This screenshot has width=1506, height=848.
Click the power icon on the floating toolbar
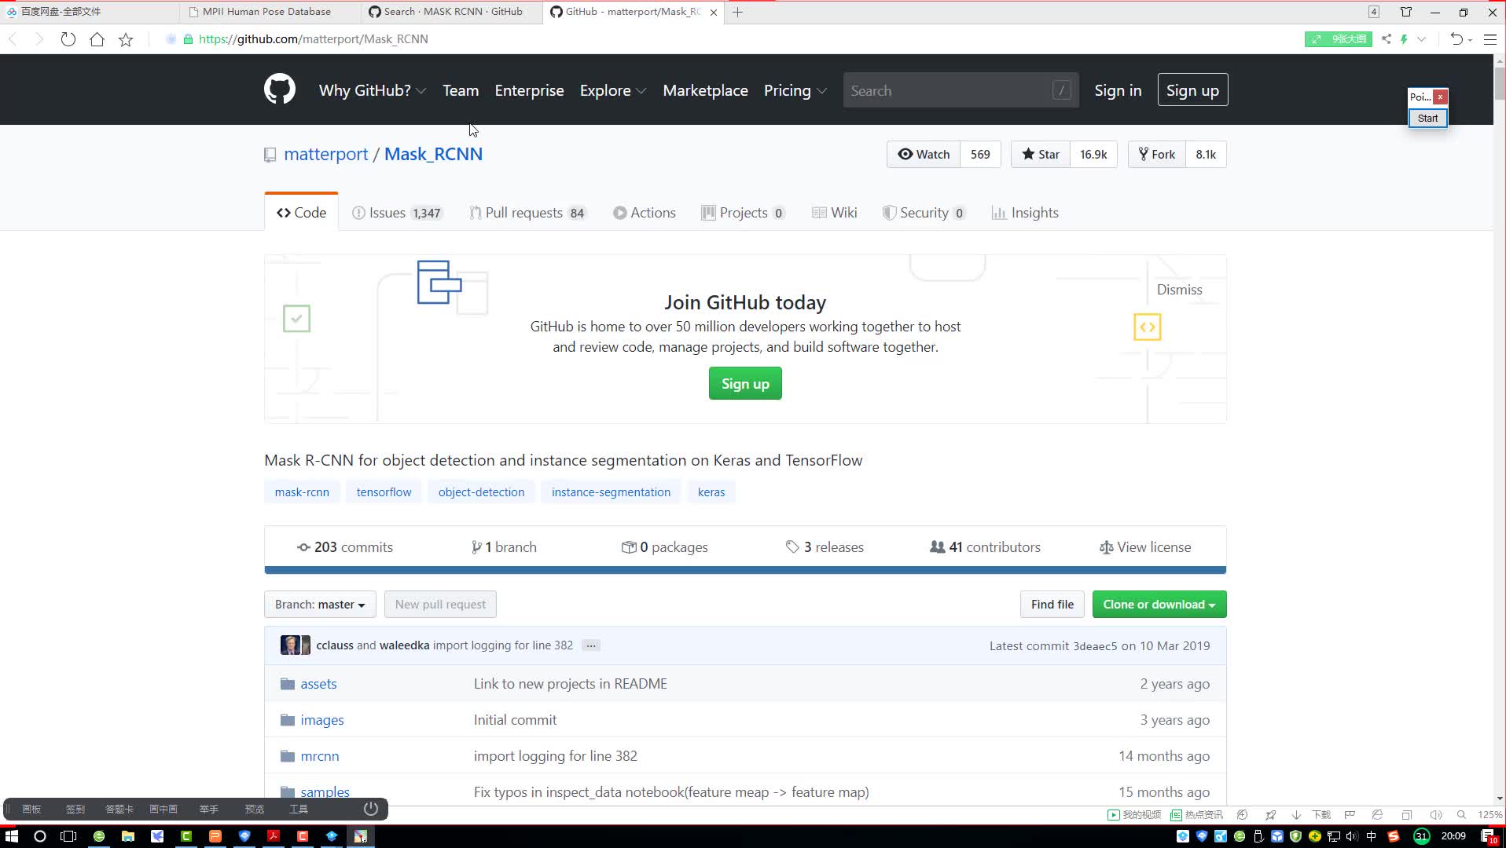pyautogui.click(x=371, y=808)
